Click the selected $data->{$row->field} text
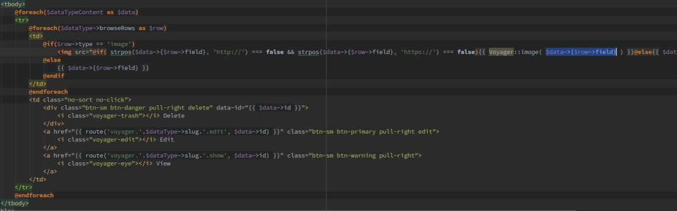This screenshot has width=677, height=211. [x=581, y=52]
